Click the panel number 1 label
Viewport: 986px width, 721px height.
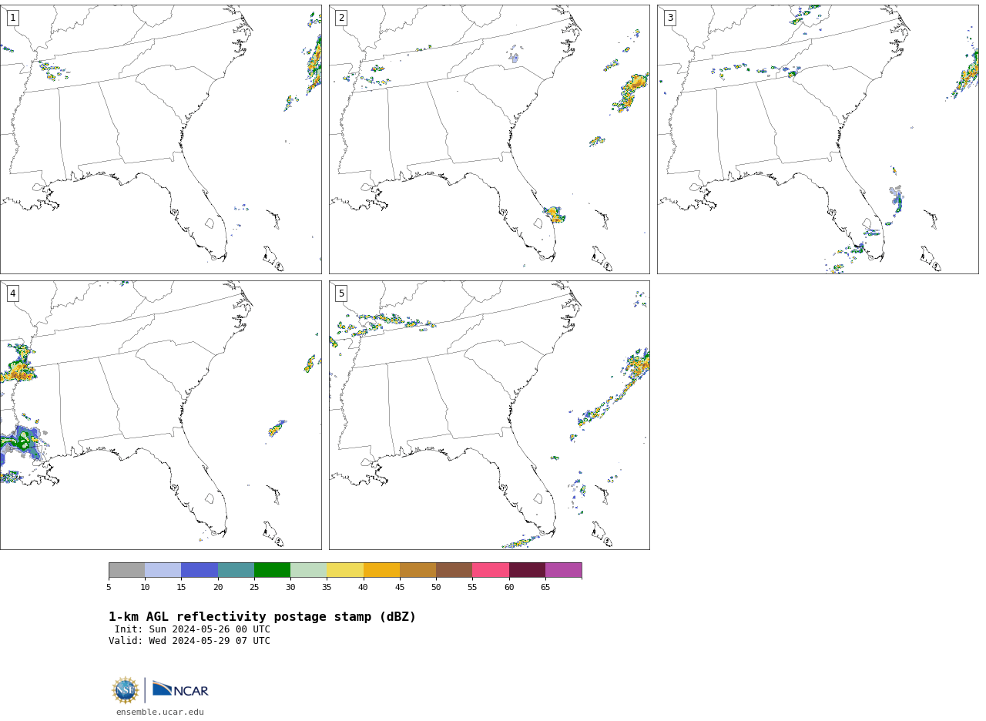pyautogui.click(x=12, y=18)
